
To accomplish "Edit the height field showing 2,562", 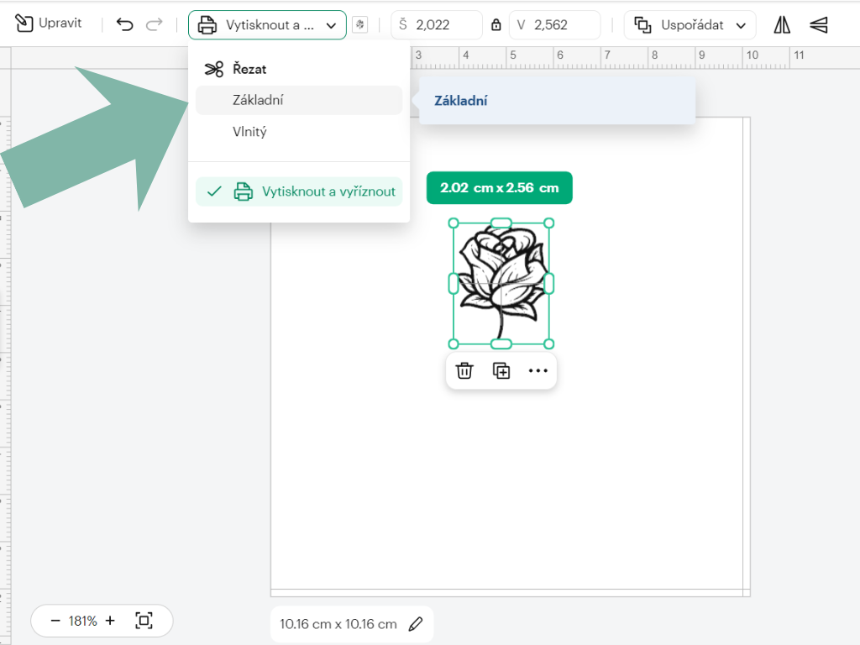I will click(554, 24).
